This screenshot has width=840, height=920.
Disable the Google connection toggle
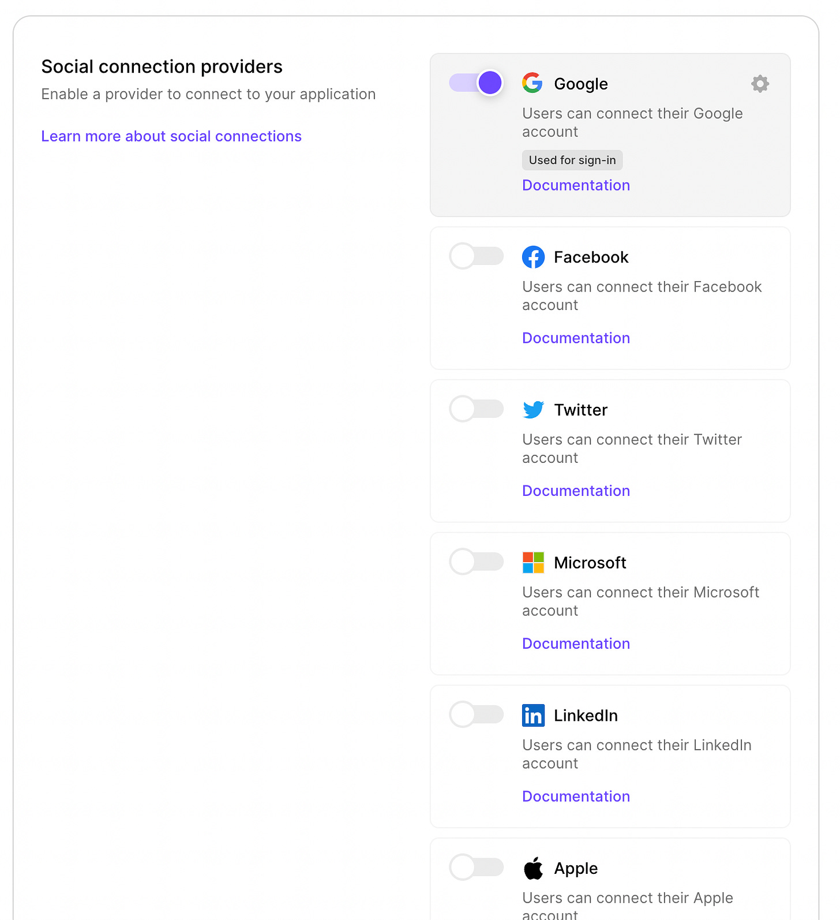pyautogui.click(x=475, y=82)
